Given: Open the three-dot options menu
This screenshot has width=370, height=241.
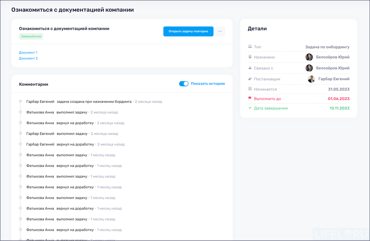Looking at the screenshot, I should [x=220, y=31].
